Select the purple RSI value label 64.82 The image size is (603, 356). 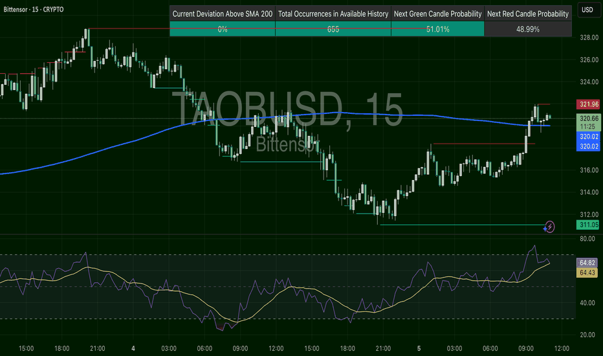coord(587,263)
